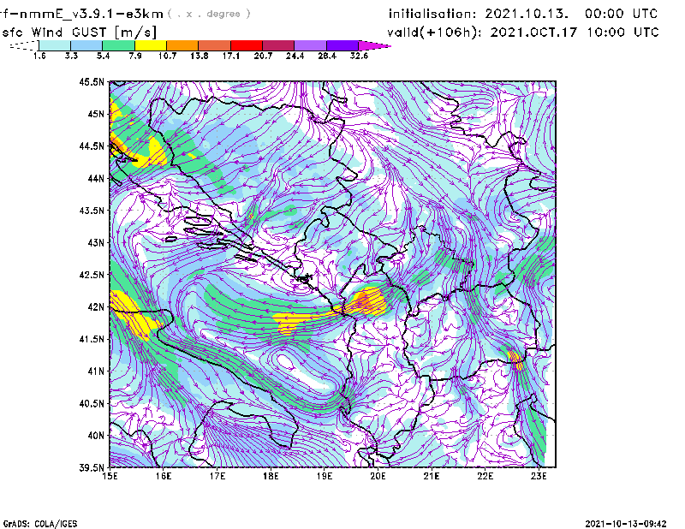Click the 21E longitude label
The image size is (685, 529).
(x=432, y=476)
